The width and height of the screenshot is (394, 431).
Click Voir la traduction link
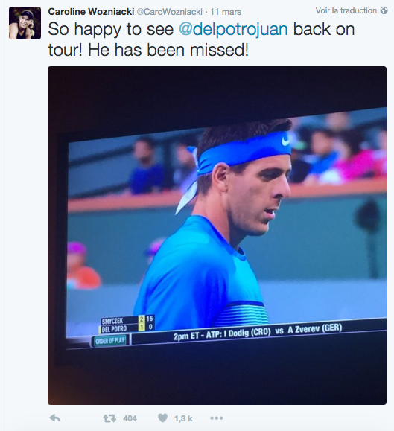point(346,10)
